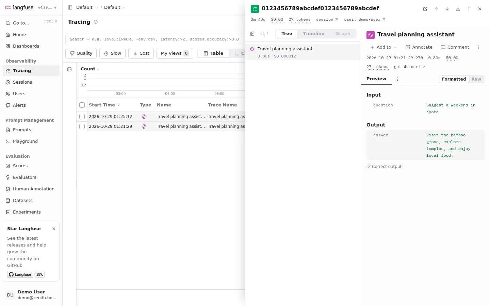
Task: Expand the Add to dropdown
Action: pos(383,47)
